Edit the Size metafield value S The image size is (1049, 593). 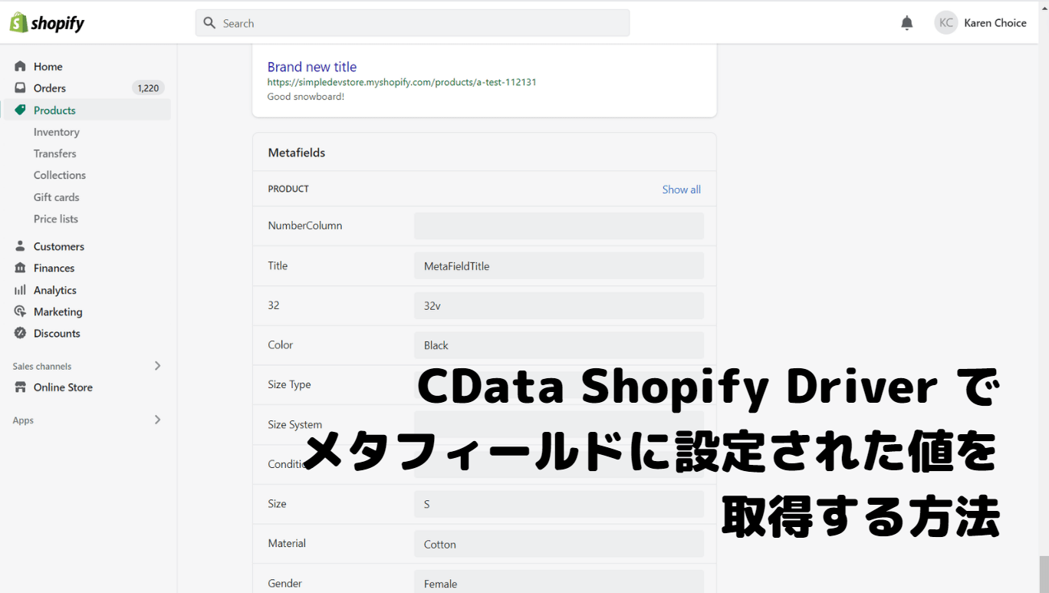(x=559, y=504)
